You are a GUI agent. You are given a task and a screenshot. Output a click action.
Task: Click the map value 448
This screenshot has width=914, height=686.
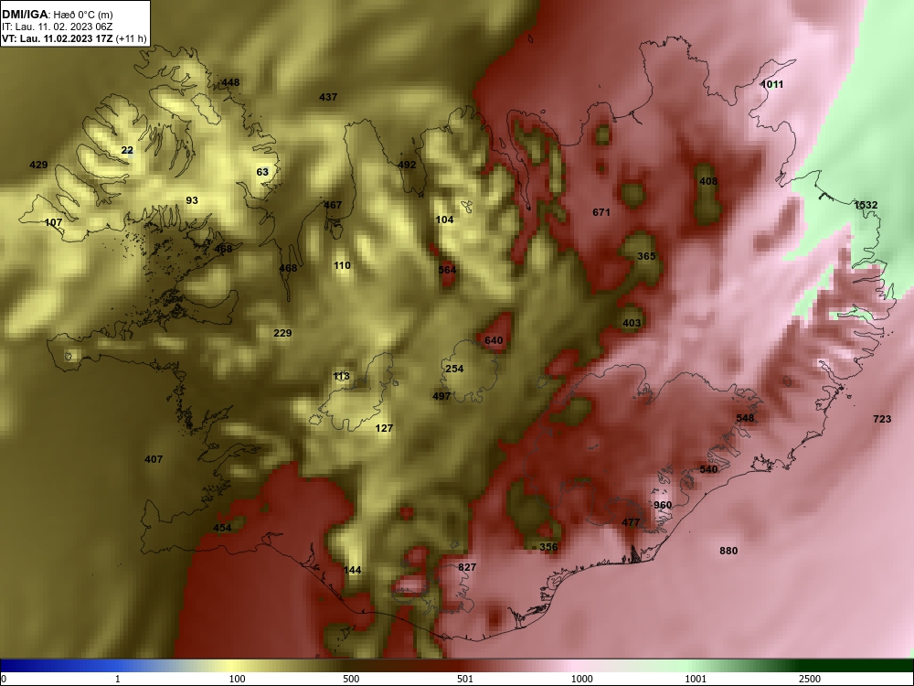point(230,83)
